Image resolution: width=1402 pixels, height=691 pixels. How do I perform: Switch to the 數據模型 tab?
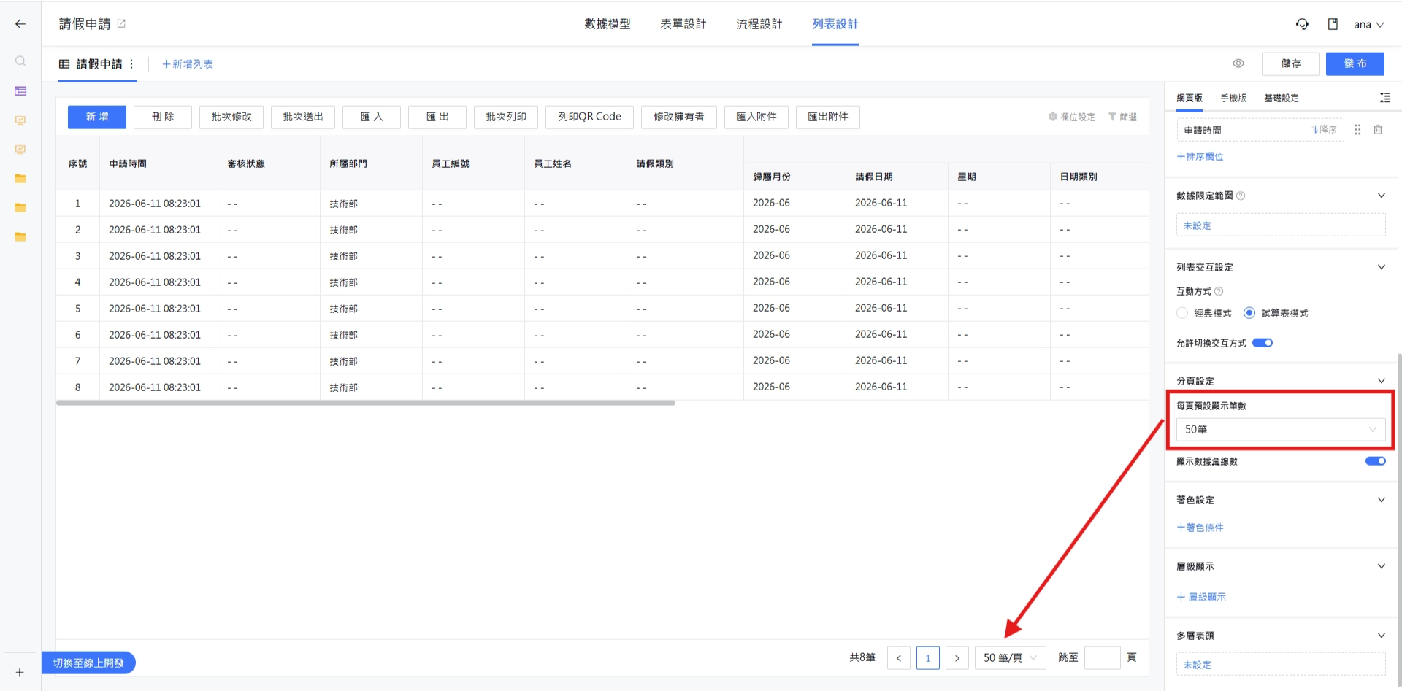pos(608,24)
